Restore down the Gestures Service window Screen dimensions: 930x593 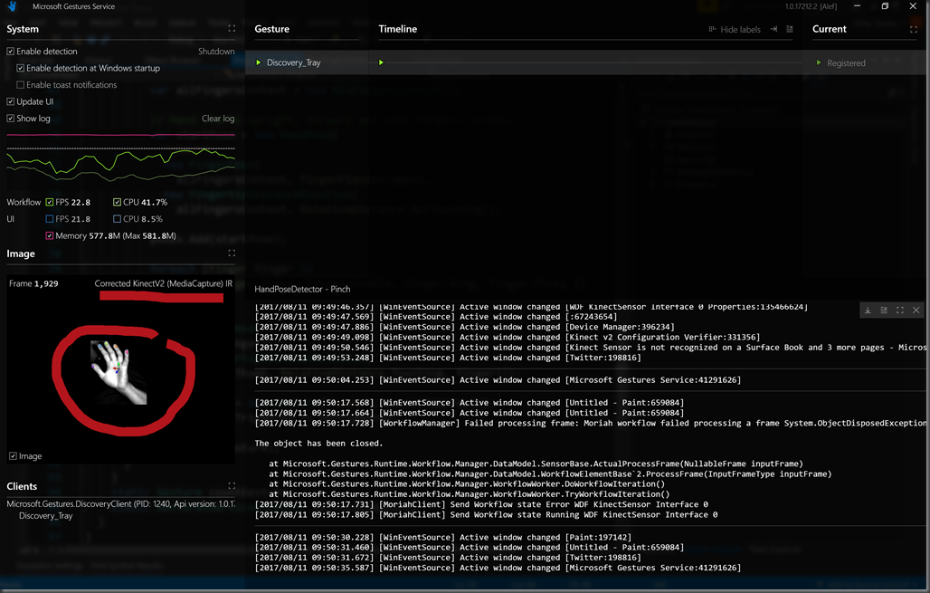pos(885,6)
